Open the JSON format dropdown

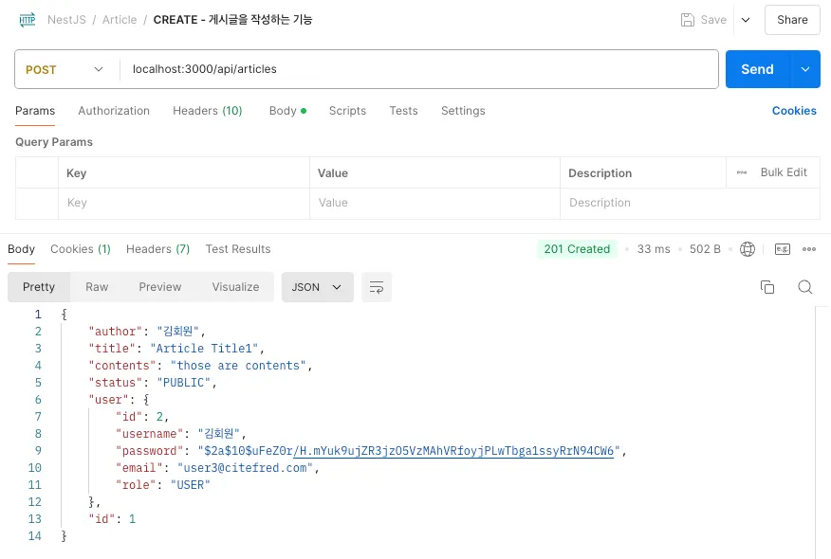[x=317, y=287]
